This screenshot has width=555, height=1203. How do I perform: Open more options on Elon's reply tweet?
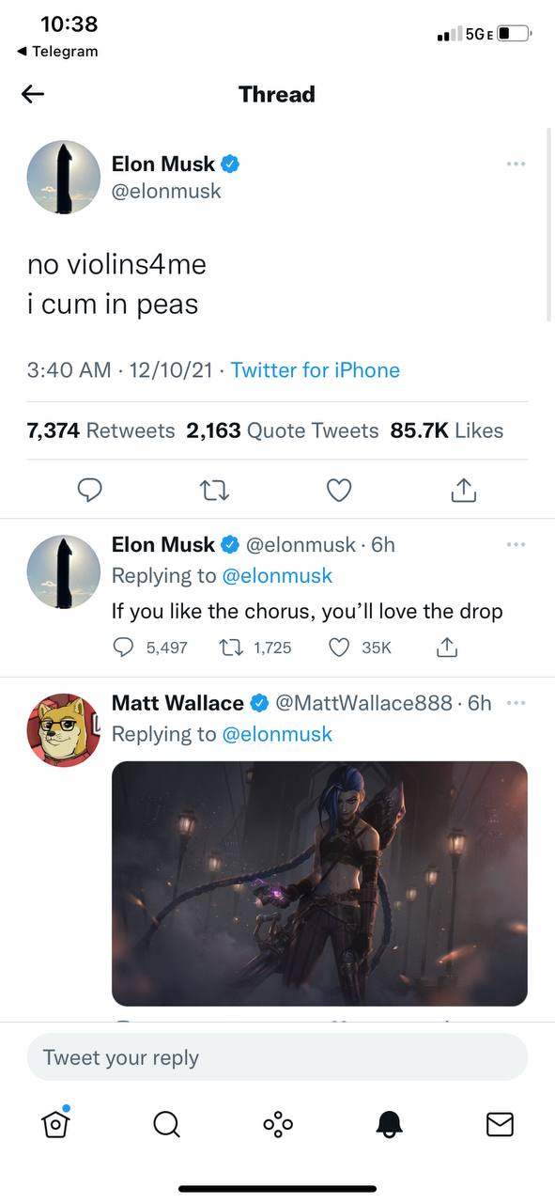coord(516,544)
